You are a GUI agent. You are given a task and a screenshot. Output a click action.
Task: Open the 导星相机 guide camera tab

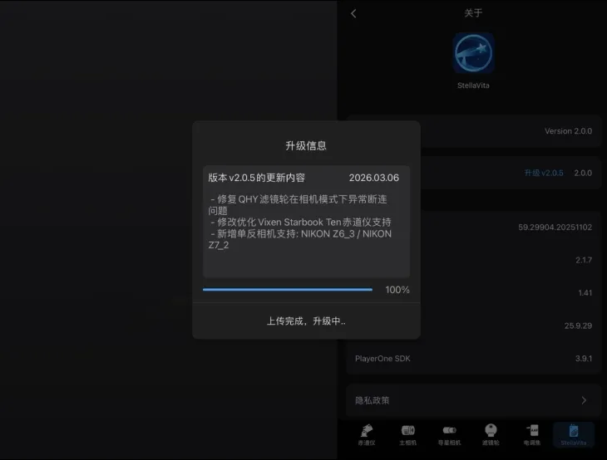pyautogui.click(x=449, y=435)
